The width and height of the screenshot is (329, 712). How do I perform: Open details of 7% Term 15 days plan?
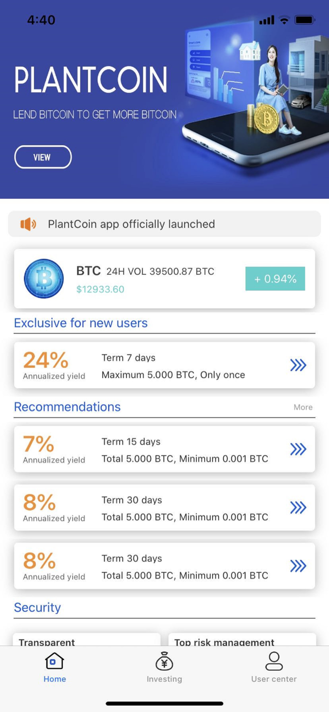tap(299, 449)
